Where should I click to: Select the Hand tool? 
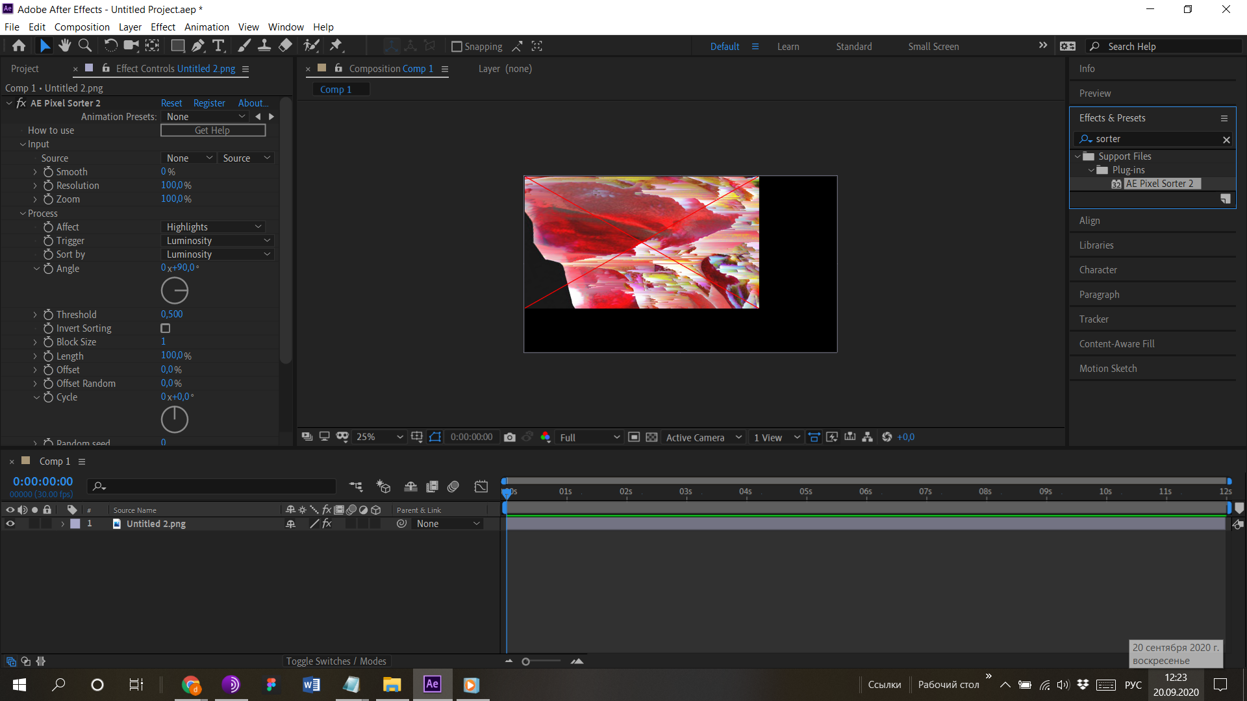(x=64, y=46)
